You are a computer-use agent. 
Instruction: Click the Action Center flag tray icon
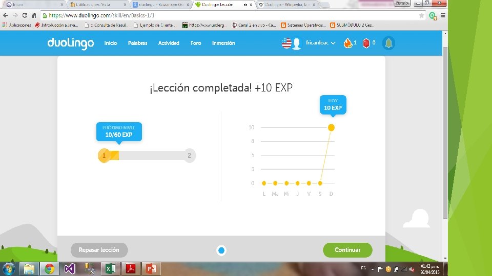point(380,269)
